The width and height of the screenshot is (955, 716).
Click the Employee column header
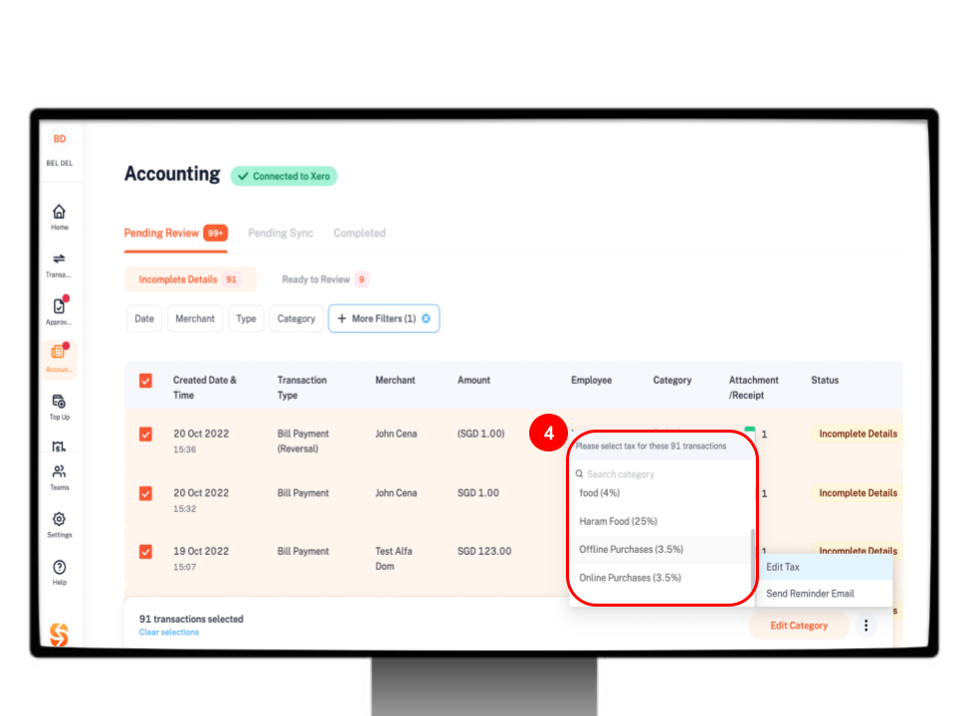pyautogui.click(x=591, y=380)
